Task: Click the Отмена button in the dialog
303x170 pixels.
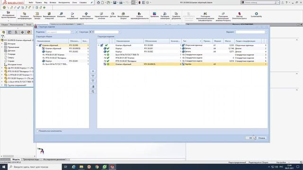Action: coord(261,138)
